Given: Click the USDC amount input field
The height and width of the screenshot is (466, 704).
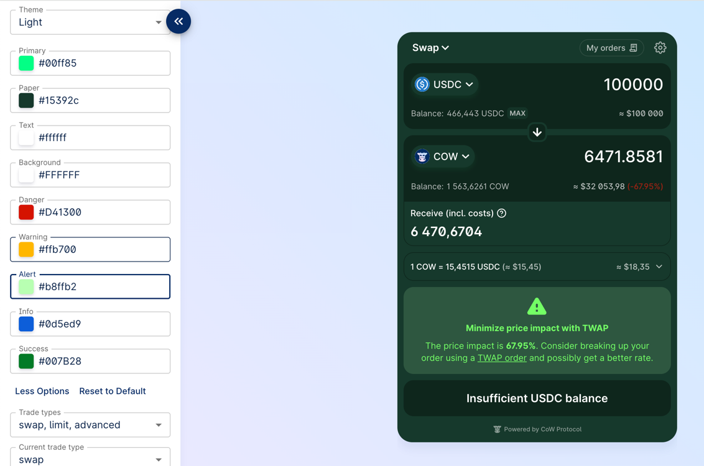Looking at the screenshot, I should click(x=633, y=84).
